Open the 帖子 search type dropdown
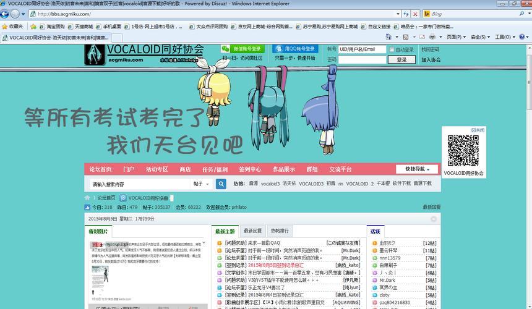The width and height of the screenshot is (532, 309). pyautogui.click(x=201, y=184)
